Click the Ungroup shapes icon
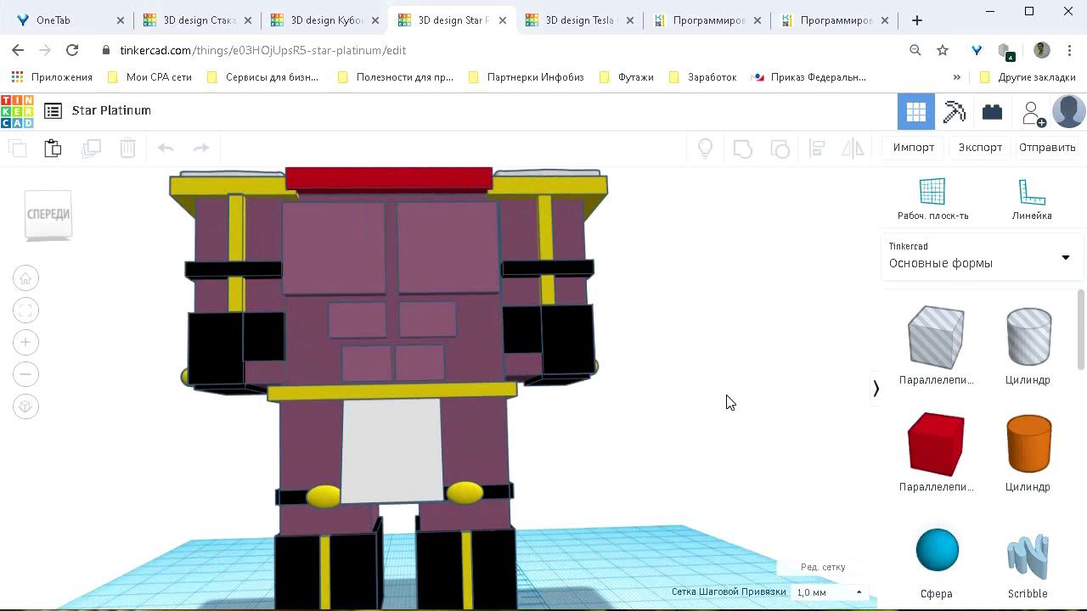This screenshot has height=611, width=1087. (x=780, y=149)
